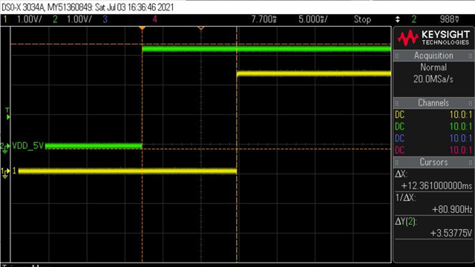
Task: Click the trigger slope arrows icon
Action: point(398,19)
